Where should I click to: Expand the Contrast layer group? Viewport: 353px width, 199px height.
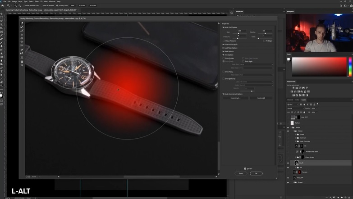(295, 138)
